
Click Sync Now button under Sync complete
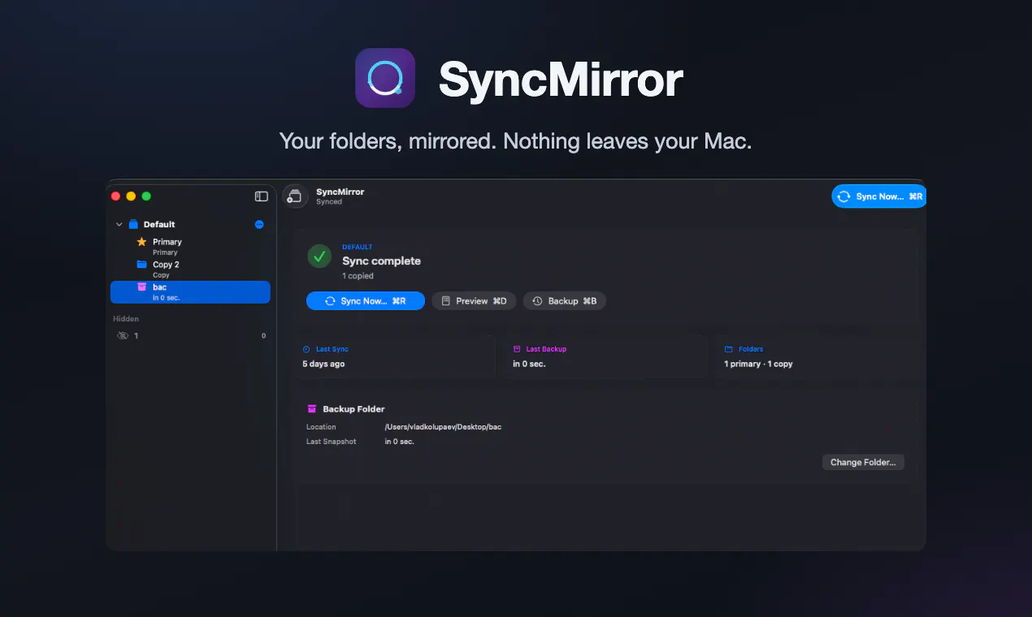(x=366, y=301)
